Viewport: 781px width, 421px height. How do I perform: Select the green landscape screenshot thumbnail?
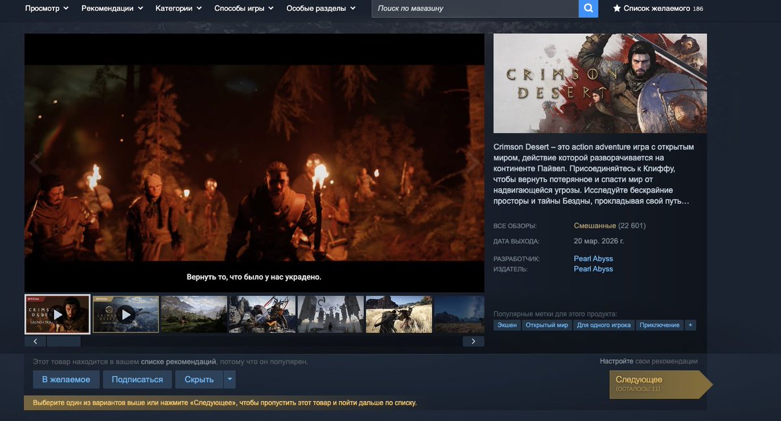pos(194,314)
